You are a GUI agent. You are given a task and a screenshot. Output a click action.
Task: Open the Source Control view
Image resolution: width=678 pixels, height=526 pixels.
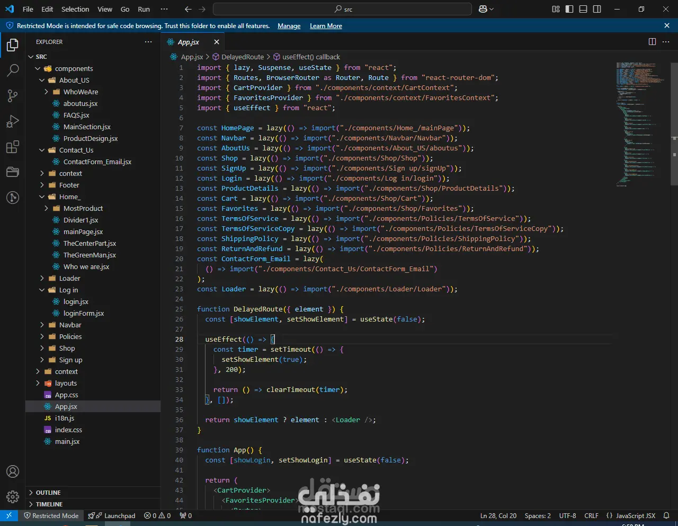(x=13, y=95)
